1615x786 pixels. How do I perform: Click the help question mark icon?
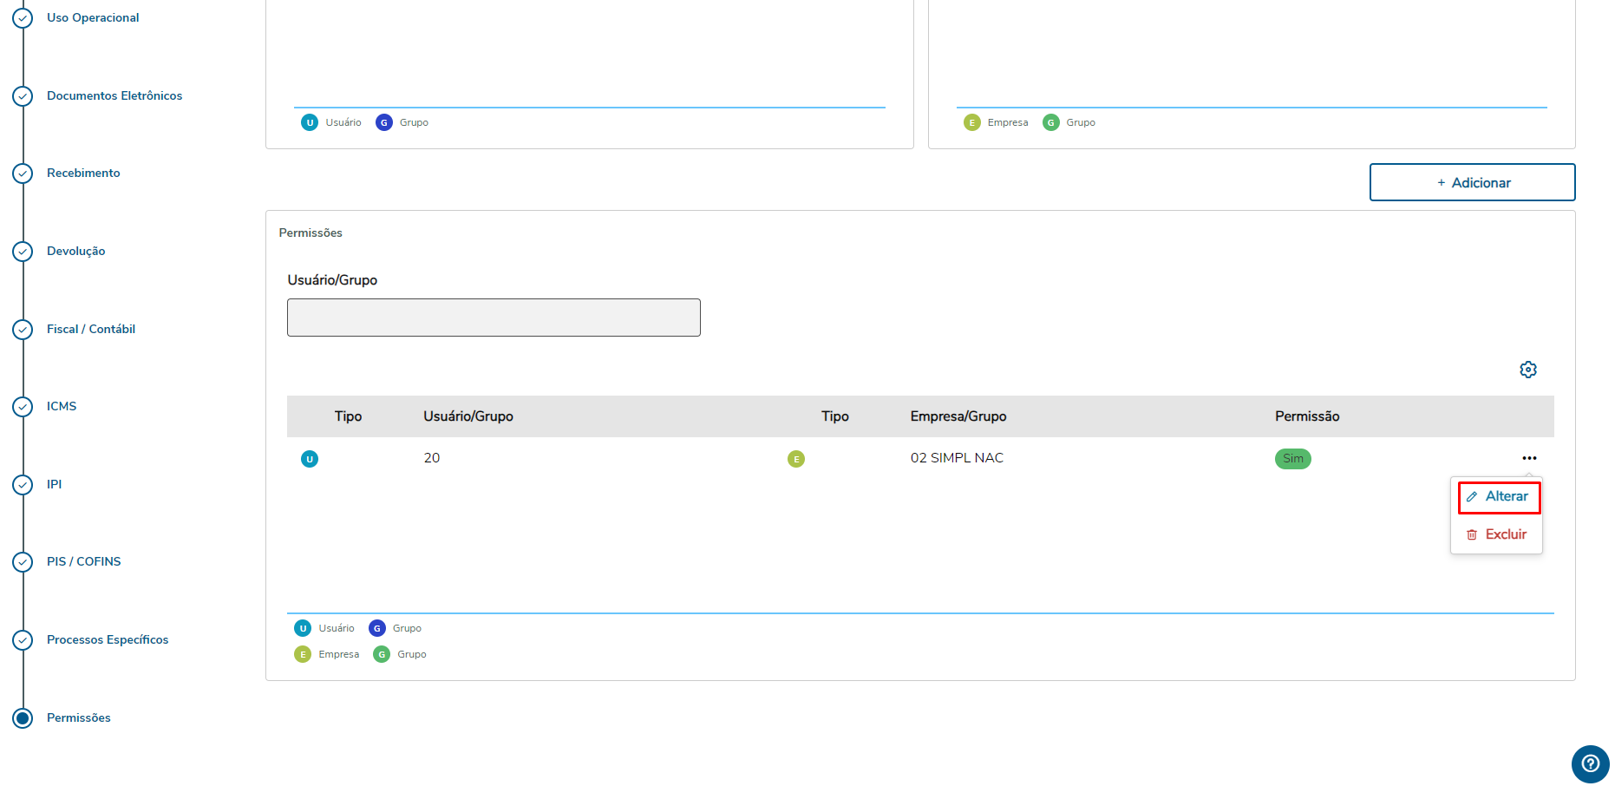pyautogui.click(x=1590, y=763)
